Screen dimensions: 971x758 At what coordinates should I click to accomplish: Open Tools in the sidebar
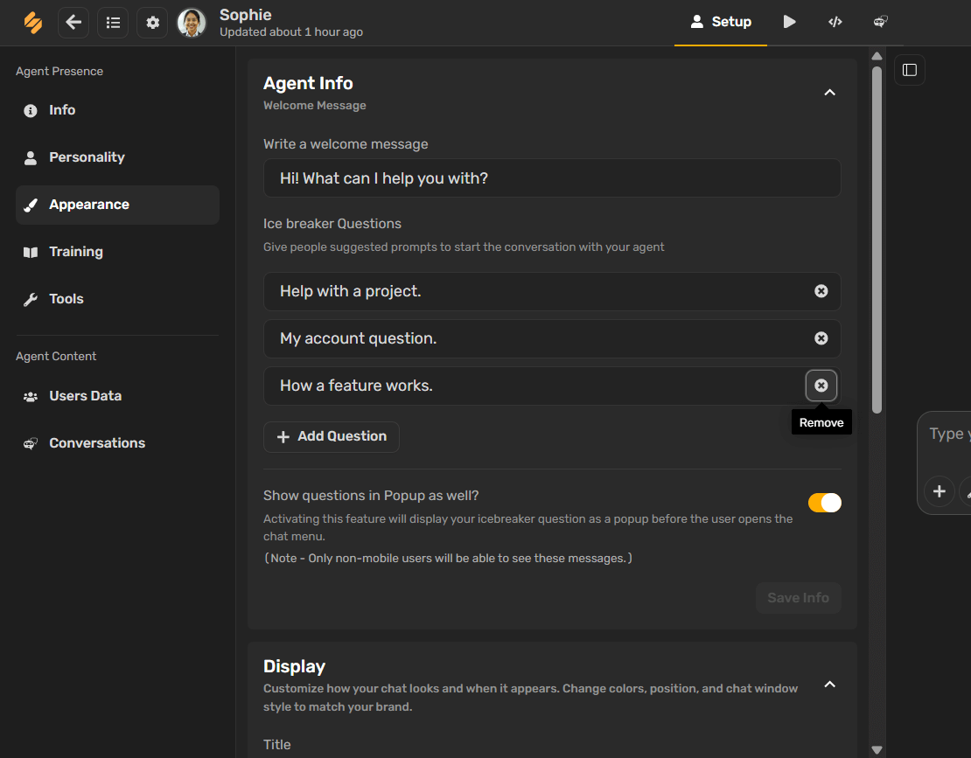(x=118, y=299)
